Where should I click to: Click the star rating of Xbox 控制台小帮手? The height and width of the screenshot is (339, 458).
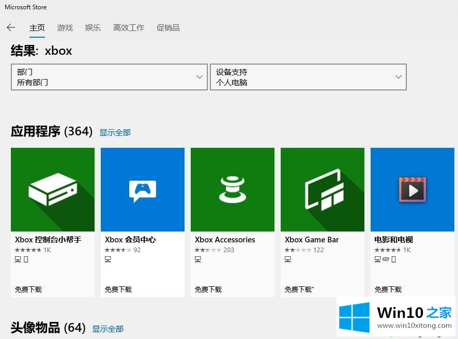click(28, 250)
